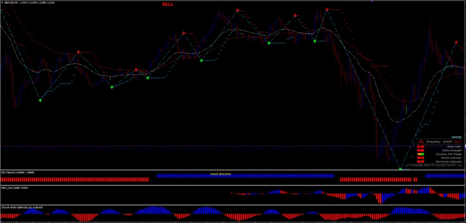
Task: Click the MACD Indicator label
Action: (451, 158)
